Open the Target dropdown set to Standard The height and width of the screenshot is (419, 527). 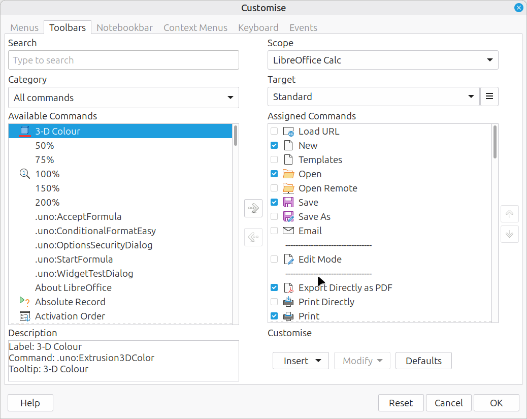[373, 96]
